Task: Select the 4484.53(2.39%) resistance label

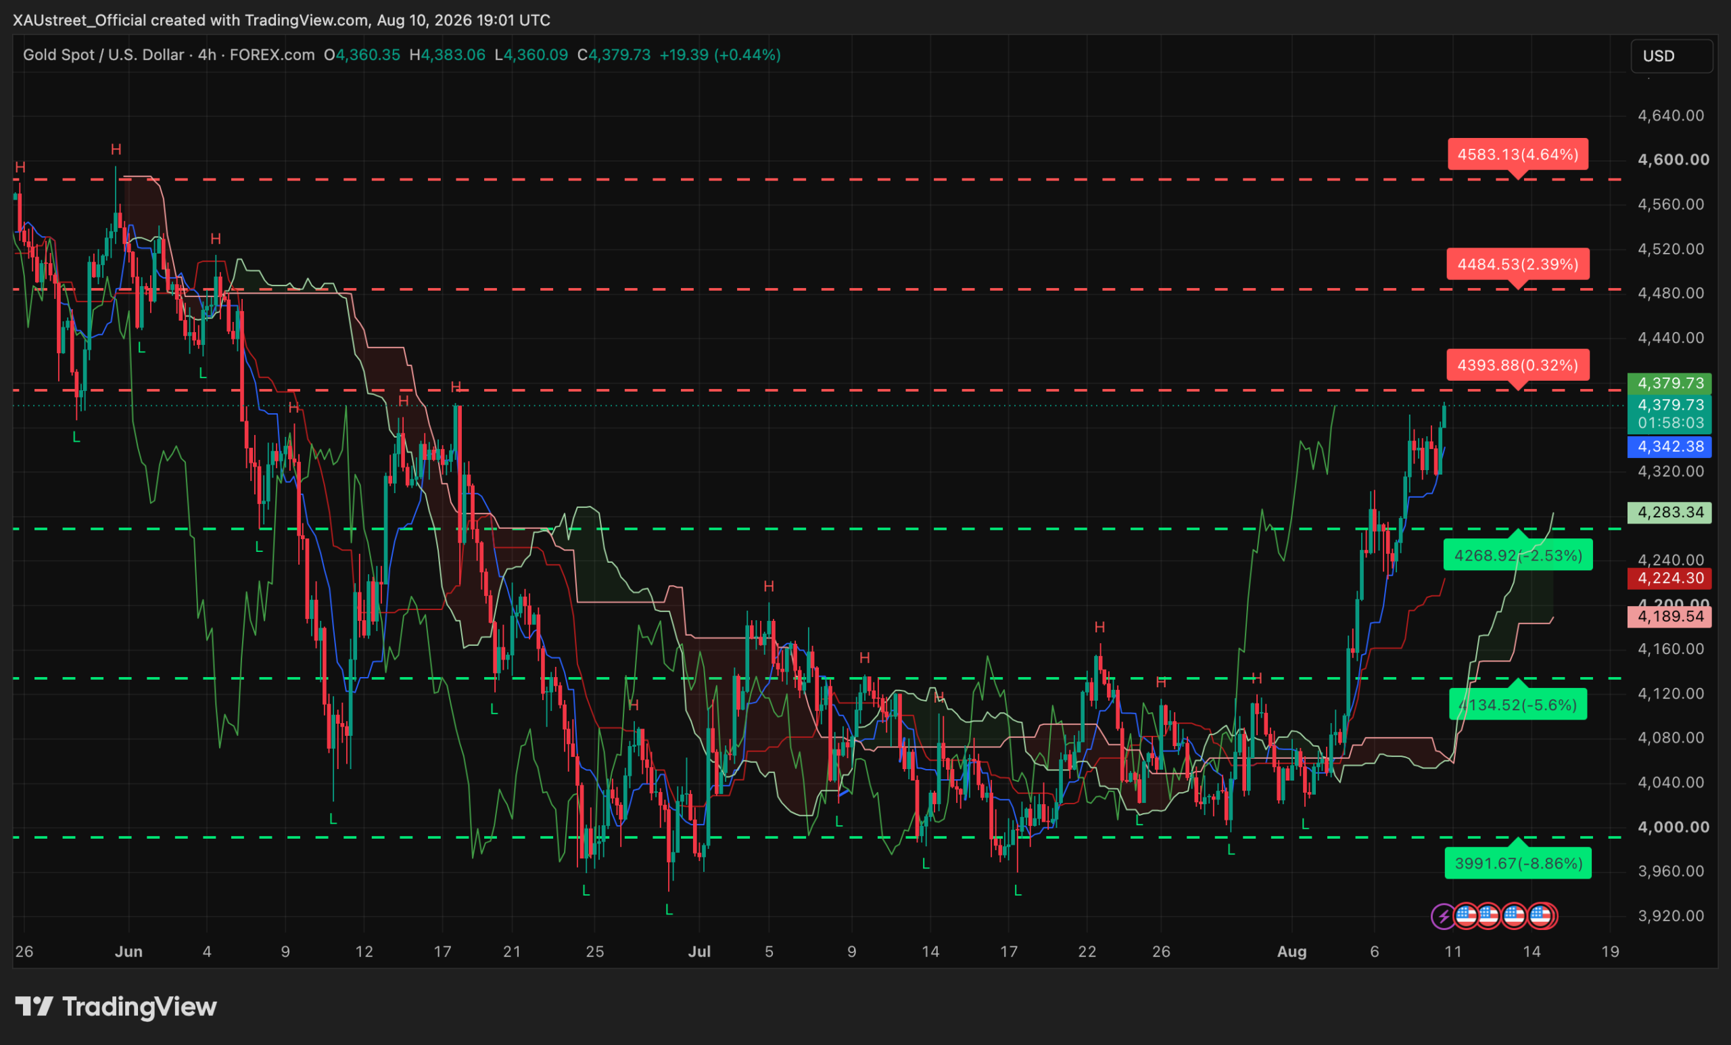Action: tap(1518, 264)
